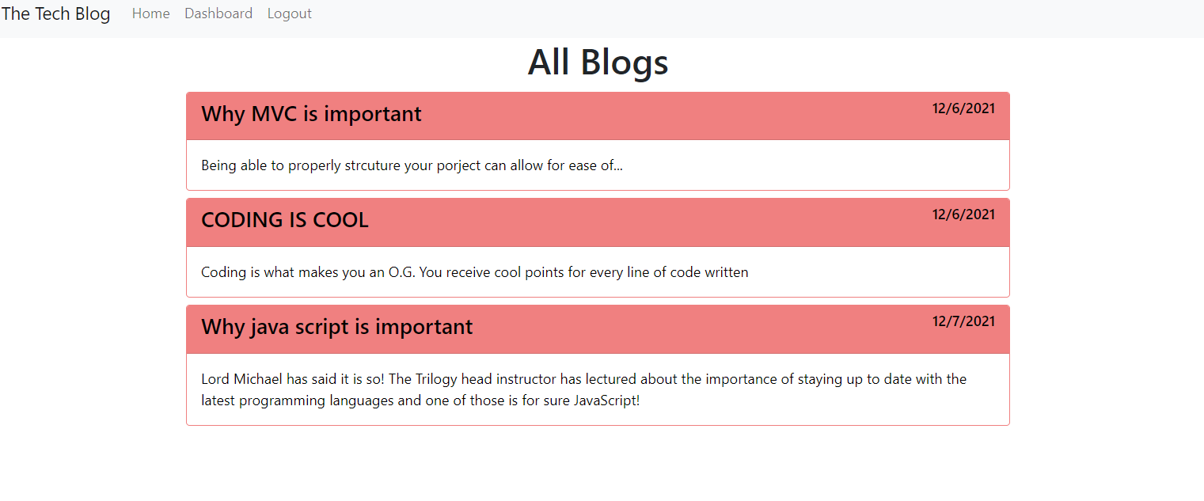The height and width of the screenshot is (501, 1204).
Task: Open the CODING IS COOL blog post
Action: (x=285, y=220)
